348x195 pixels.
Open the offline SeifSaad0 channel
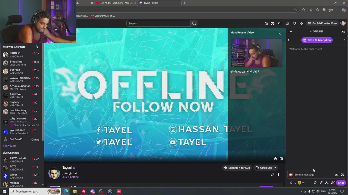[x=21, y=139]
